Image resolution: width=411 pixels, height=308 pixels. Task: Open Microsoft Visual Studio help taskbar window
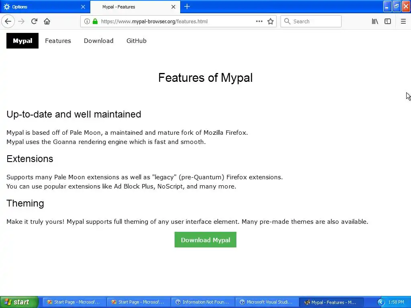click(x=267, y=302)
